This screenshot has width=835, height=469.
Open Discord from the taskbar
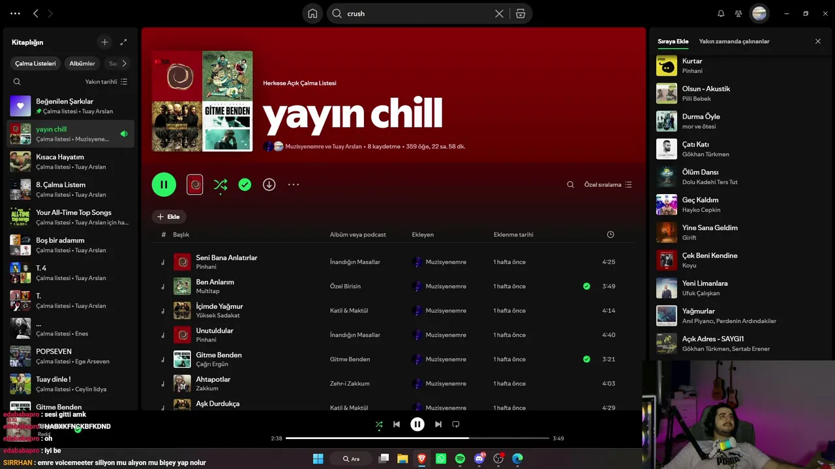point(479,459)
